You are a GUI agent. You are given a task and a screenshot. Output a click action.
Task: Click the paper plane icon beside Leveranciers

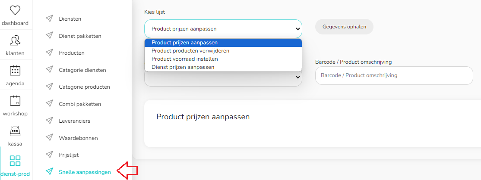click(x=49, y=121)
